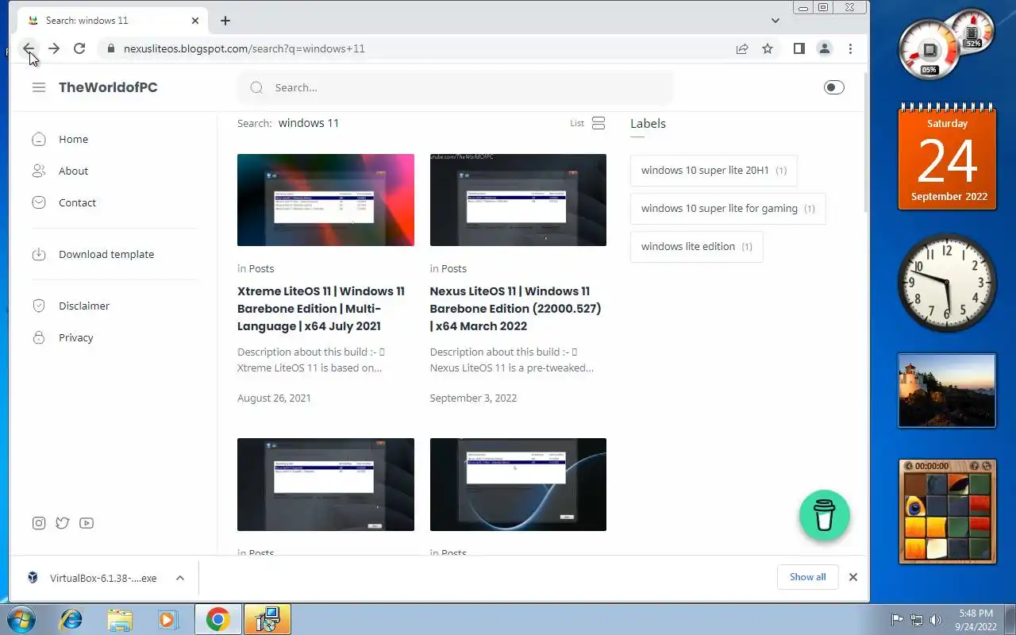Click the browser forward arrow
The height and width of the screenshot is (635, 1016).
pyautogui.click(x=54, y=48)
